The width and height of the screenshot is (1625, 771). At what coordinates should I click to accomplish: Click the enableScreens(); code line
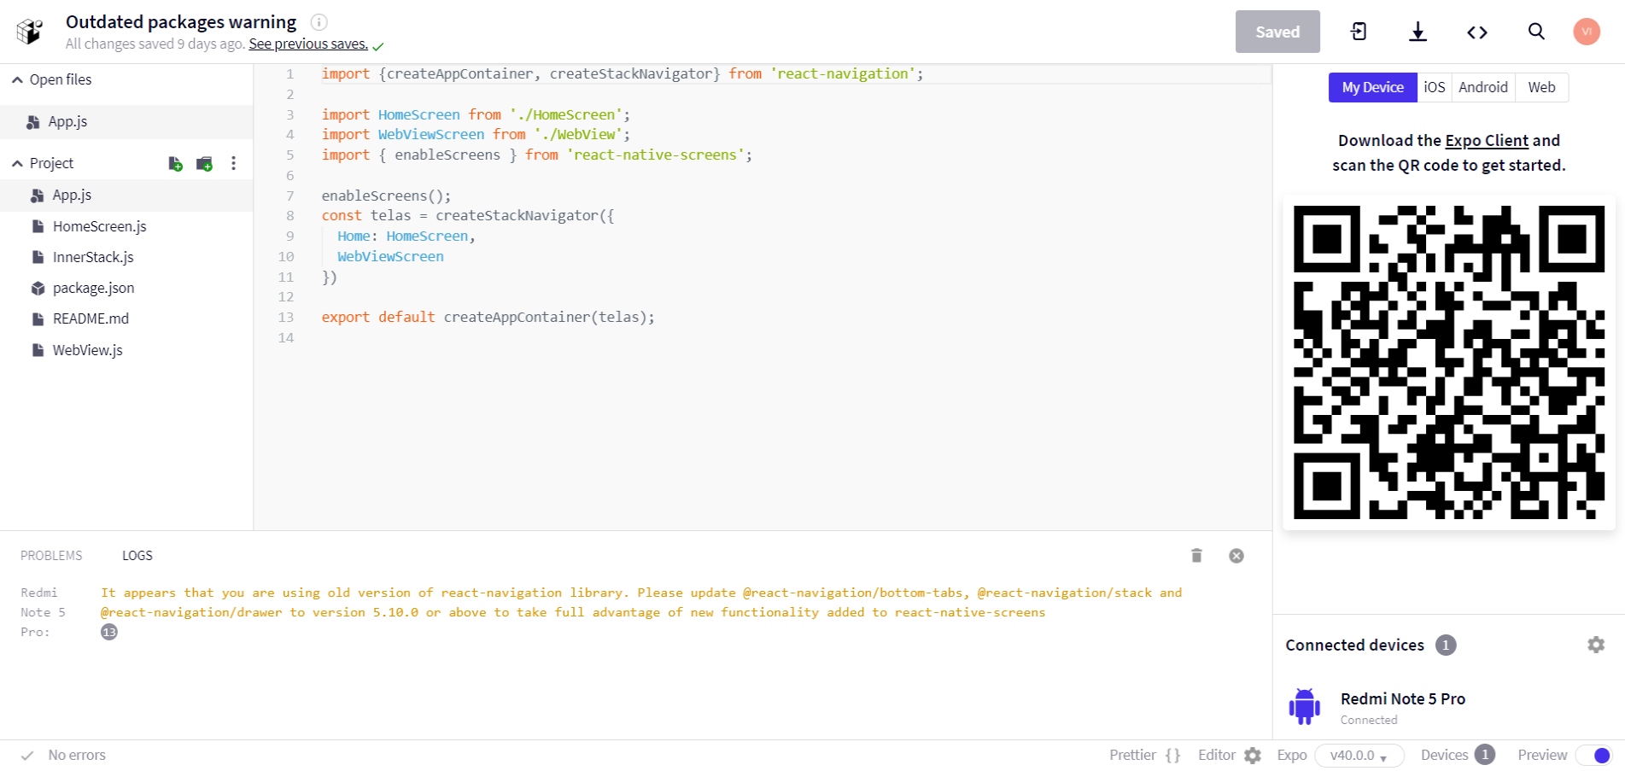(x=386, y=196)
